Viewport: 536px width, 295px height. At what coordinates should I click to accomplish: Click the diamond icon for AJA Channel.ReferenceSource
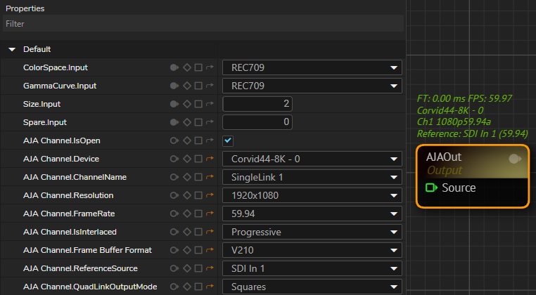187,268
